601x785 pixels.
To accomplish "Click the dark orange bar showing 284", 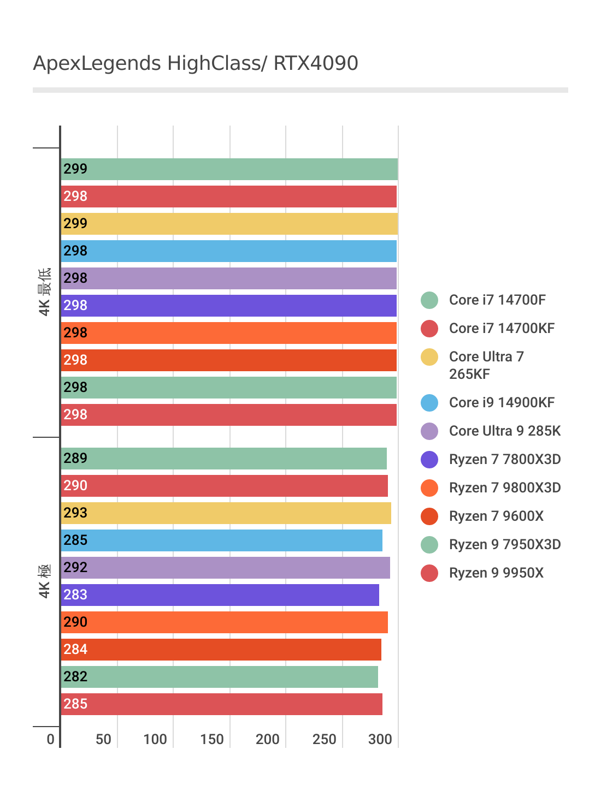I will [221, 650].
